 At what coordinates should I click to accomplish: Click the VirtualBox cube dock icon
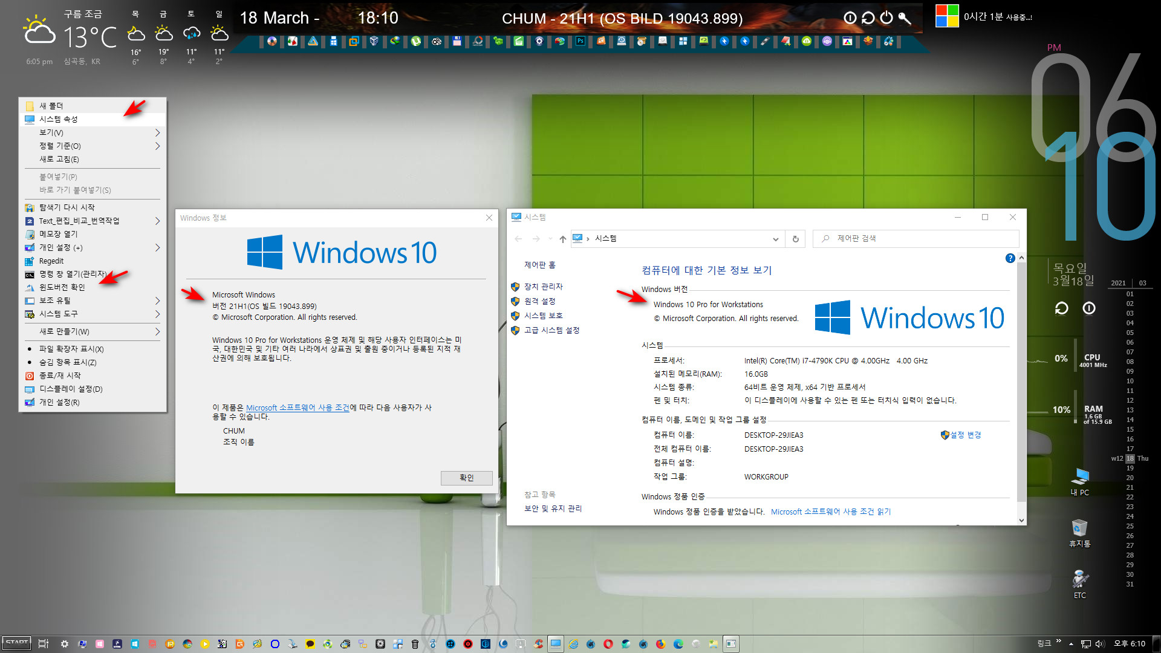pyautogui.click(x=374, y=41)
